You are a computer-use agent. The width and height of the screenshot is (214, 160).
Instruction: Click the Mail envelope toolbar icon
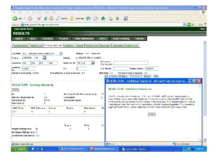pyautogui.click(x=96, y=18)
